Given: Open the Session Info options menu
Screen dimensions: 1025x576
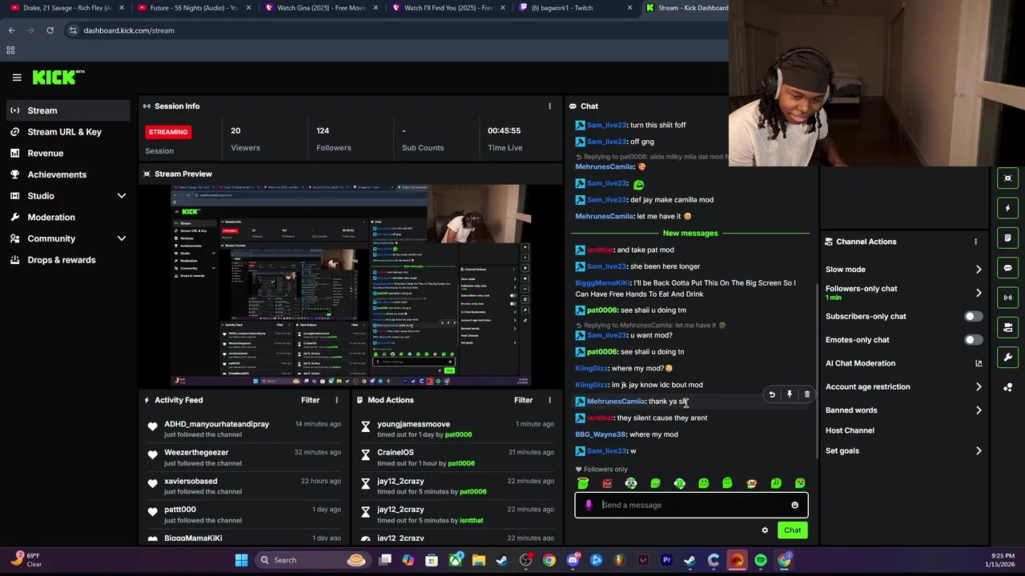Looking at the screenshot, I should (x=549, y=106).
